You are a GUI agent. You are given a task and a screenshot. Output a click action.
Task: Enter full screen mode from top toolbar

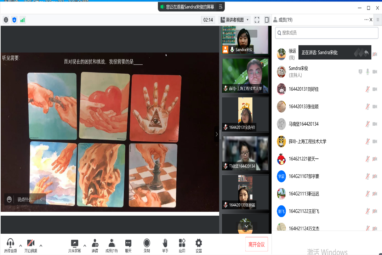tap(257, 20)
